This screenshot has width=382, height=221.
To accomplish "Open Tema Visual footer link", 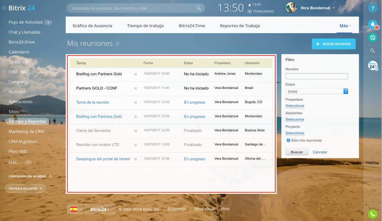I will click(x=204, y=209).
